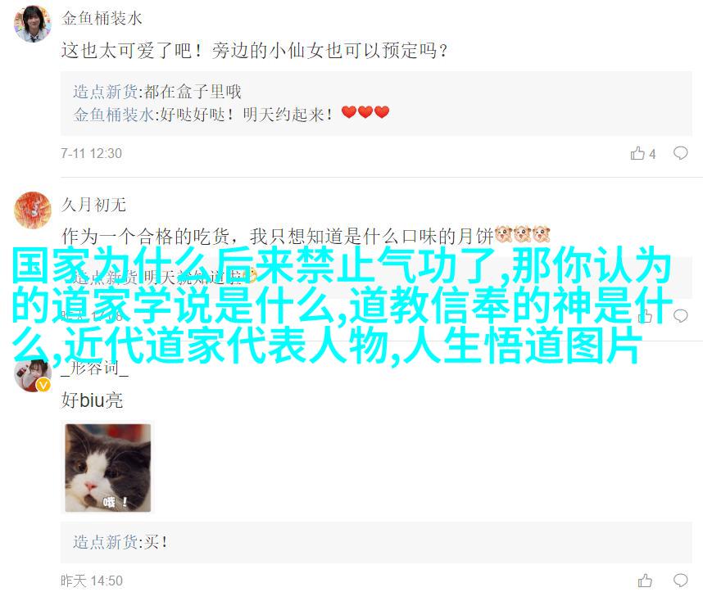Reply to 金鱼桶装水 comment via speech bubble

680,153
